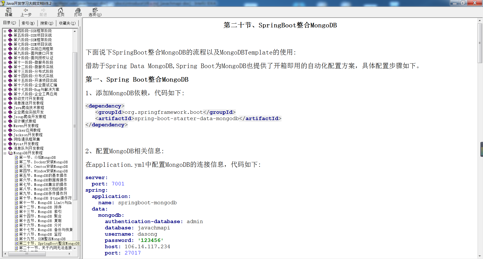483x259 pixels.
Task: Click book icon beside 网络通讯框架集
Action: click(x=10, y=139)
